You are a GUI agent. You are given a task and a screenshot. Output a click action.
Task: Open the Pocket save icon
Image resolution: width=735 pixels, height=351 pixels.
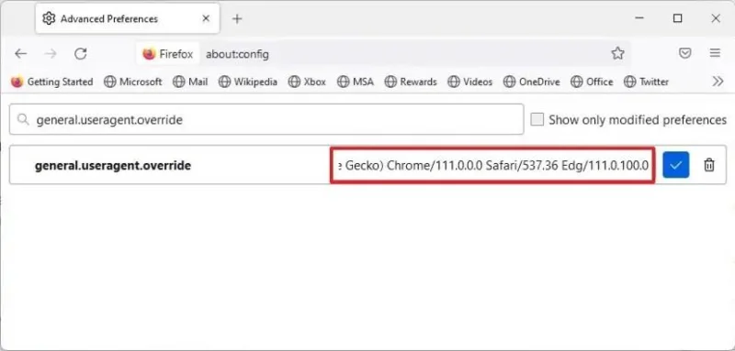[x=685, y=53]
